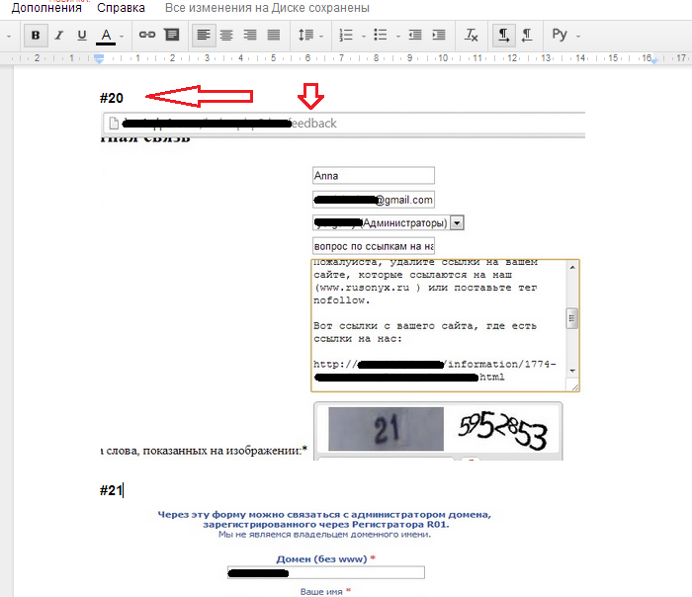Click the Anna name field

[x=374, y=175]
